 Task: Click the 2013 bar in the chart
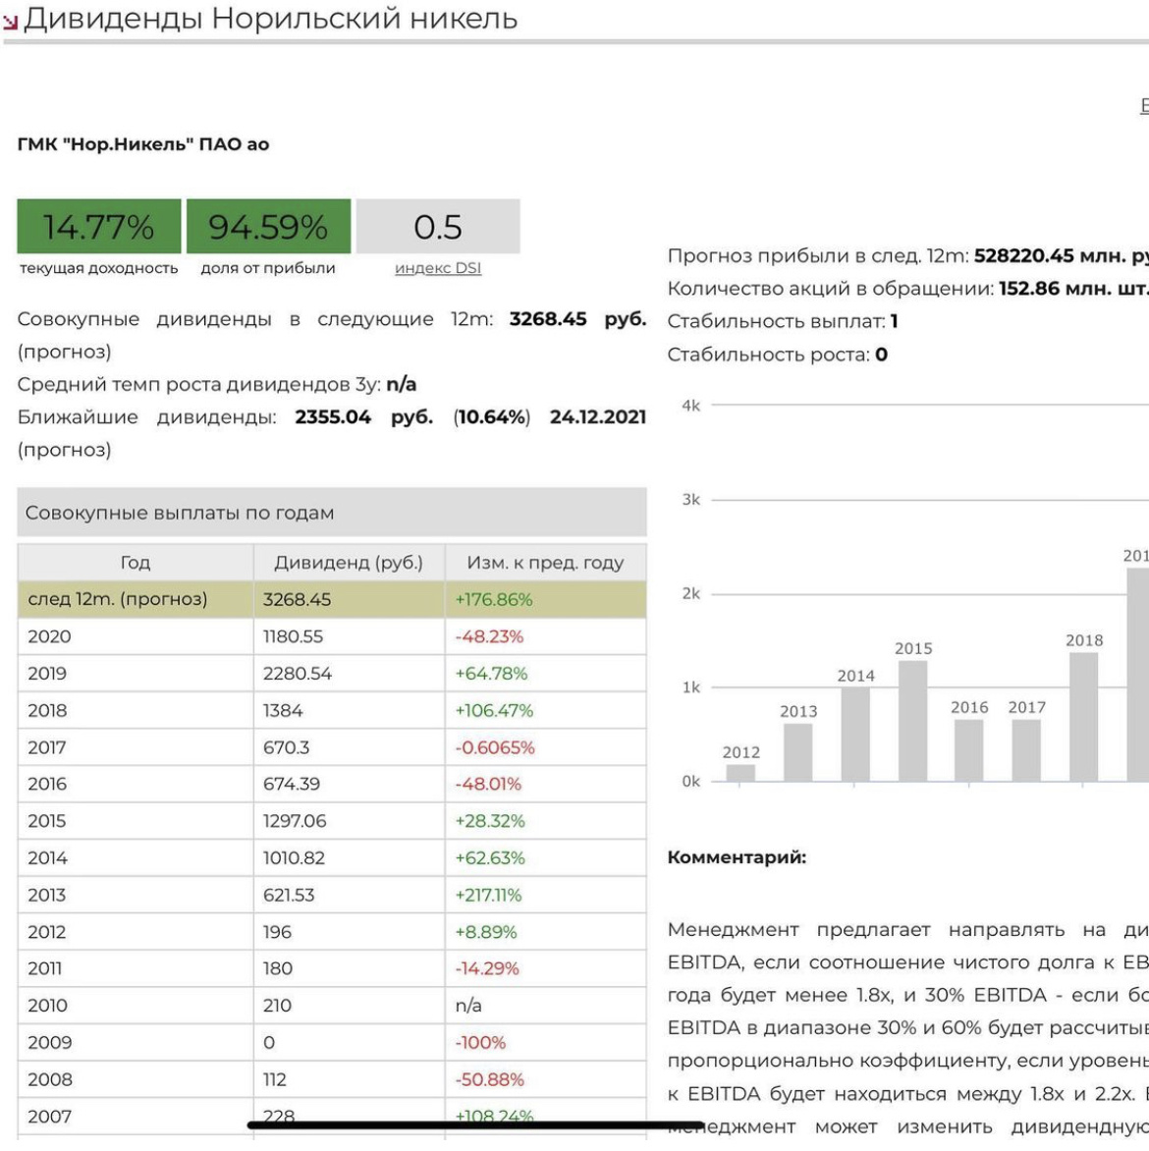coord(798,752)
